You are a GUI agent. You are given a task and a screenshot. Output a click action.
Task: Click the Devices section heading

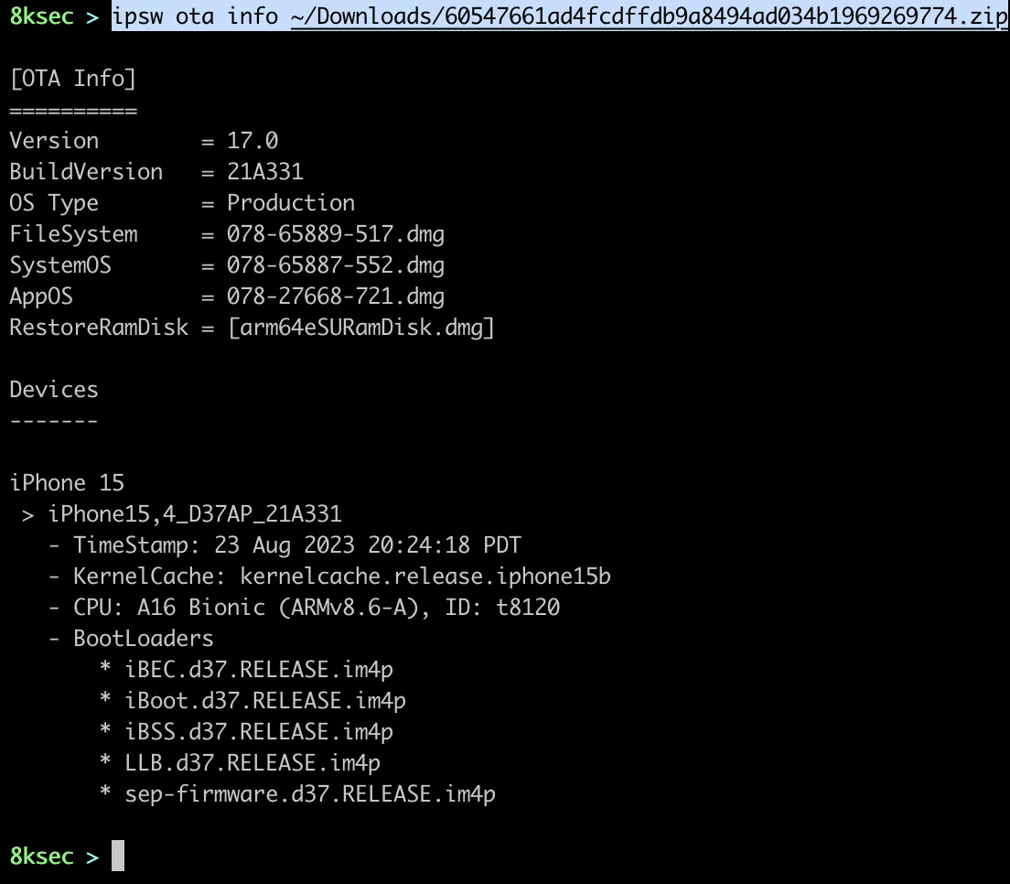coord(54,390)
